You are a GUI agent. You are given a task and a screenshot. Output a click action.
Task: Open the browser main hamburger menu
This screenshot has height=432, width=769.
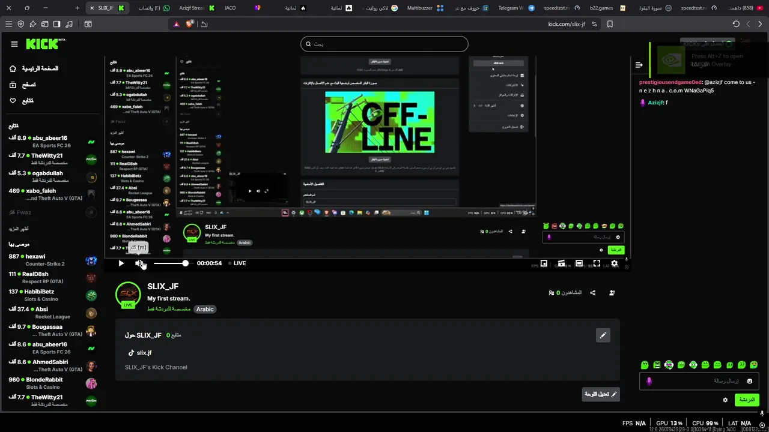(8, 24)
